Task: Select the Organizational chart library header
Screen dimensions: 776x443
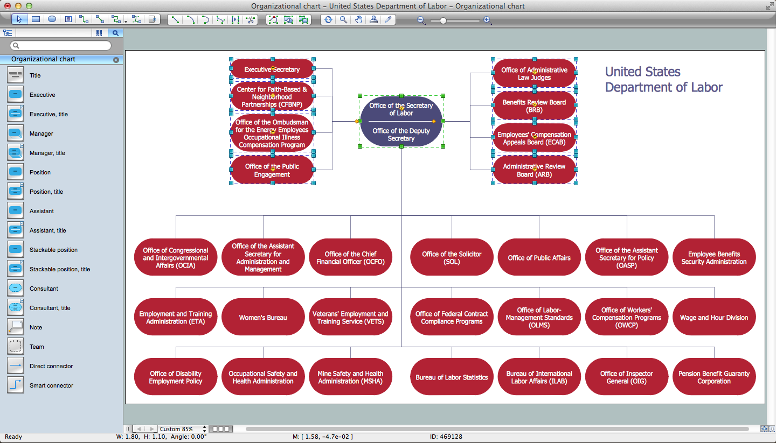Action: pyautogui.click(x=61, y=59)
